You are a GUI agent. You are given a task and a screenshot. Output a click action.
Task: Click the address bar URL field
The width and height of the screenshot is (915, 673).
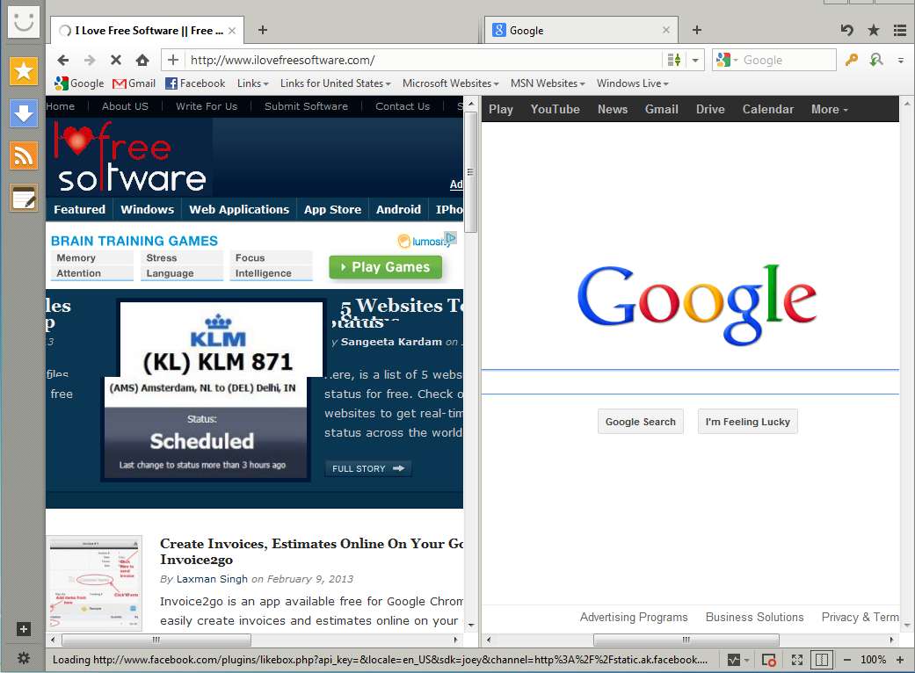point(424,60)
